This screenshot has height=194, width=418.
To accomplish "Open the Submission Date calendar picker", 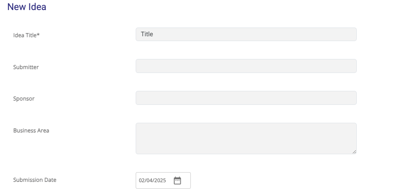I will [177, 180].
